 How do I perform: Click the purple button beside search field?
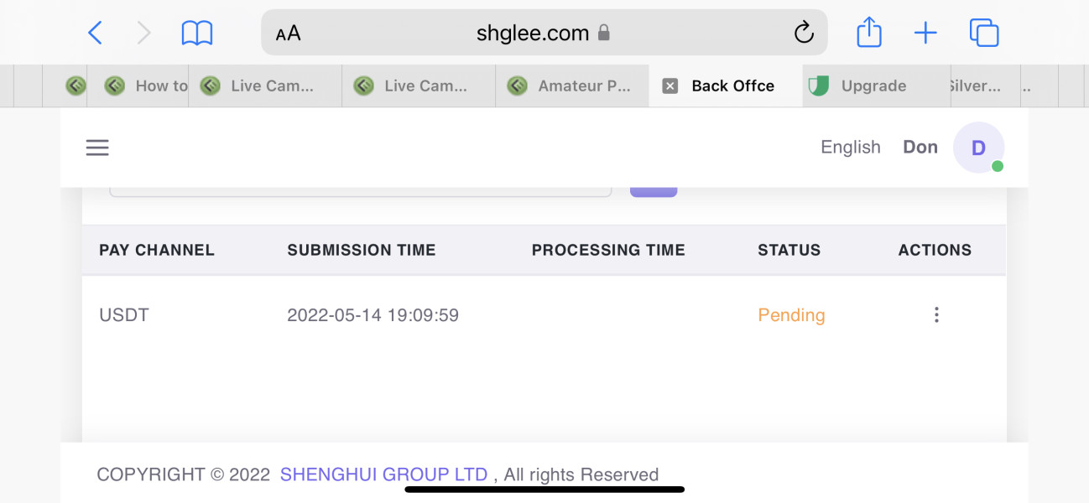pos(654,191)
